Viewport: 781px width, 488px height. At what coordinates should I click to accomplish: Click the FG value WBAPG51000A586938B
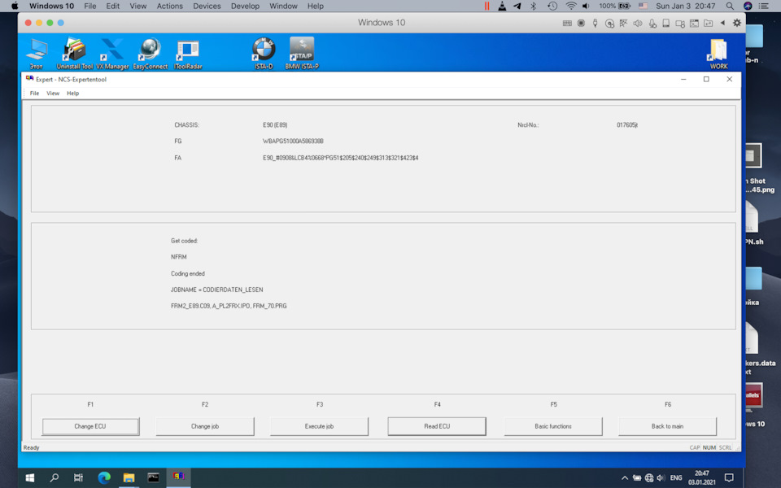pos(293,142)
